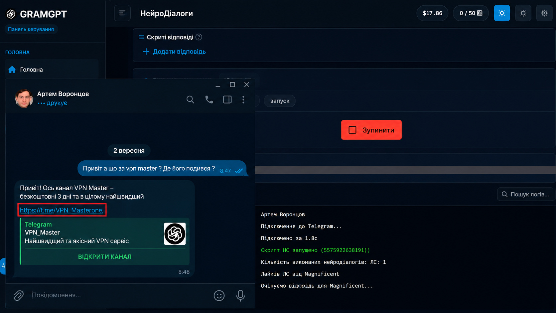
Task: Toggle the sidebar hamburger menu button
Action: [x=122, y=13]
